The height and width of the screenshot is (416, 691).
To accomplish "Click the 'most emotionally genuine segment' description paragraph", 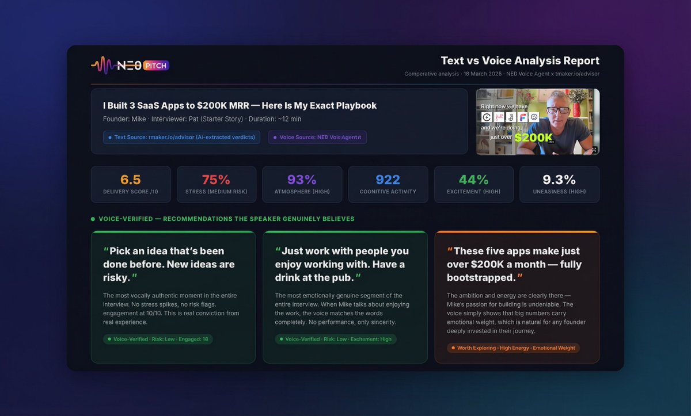I will 343,309.
